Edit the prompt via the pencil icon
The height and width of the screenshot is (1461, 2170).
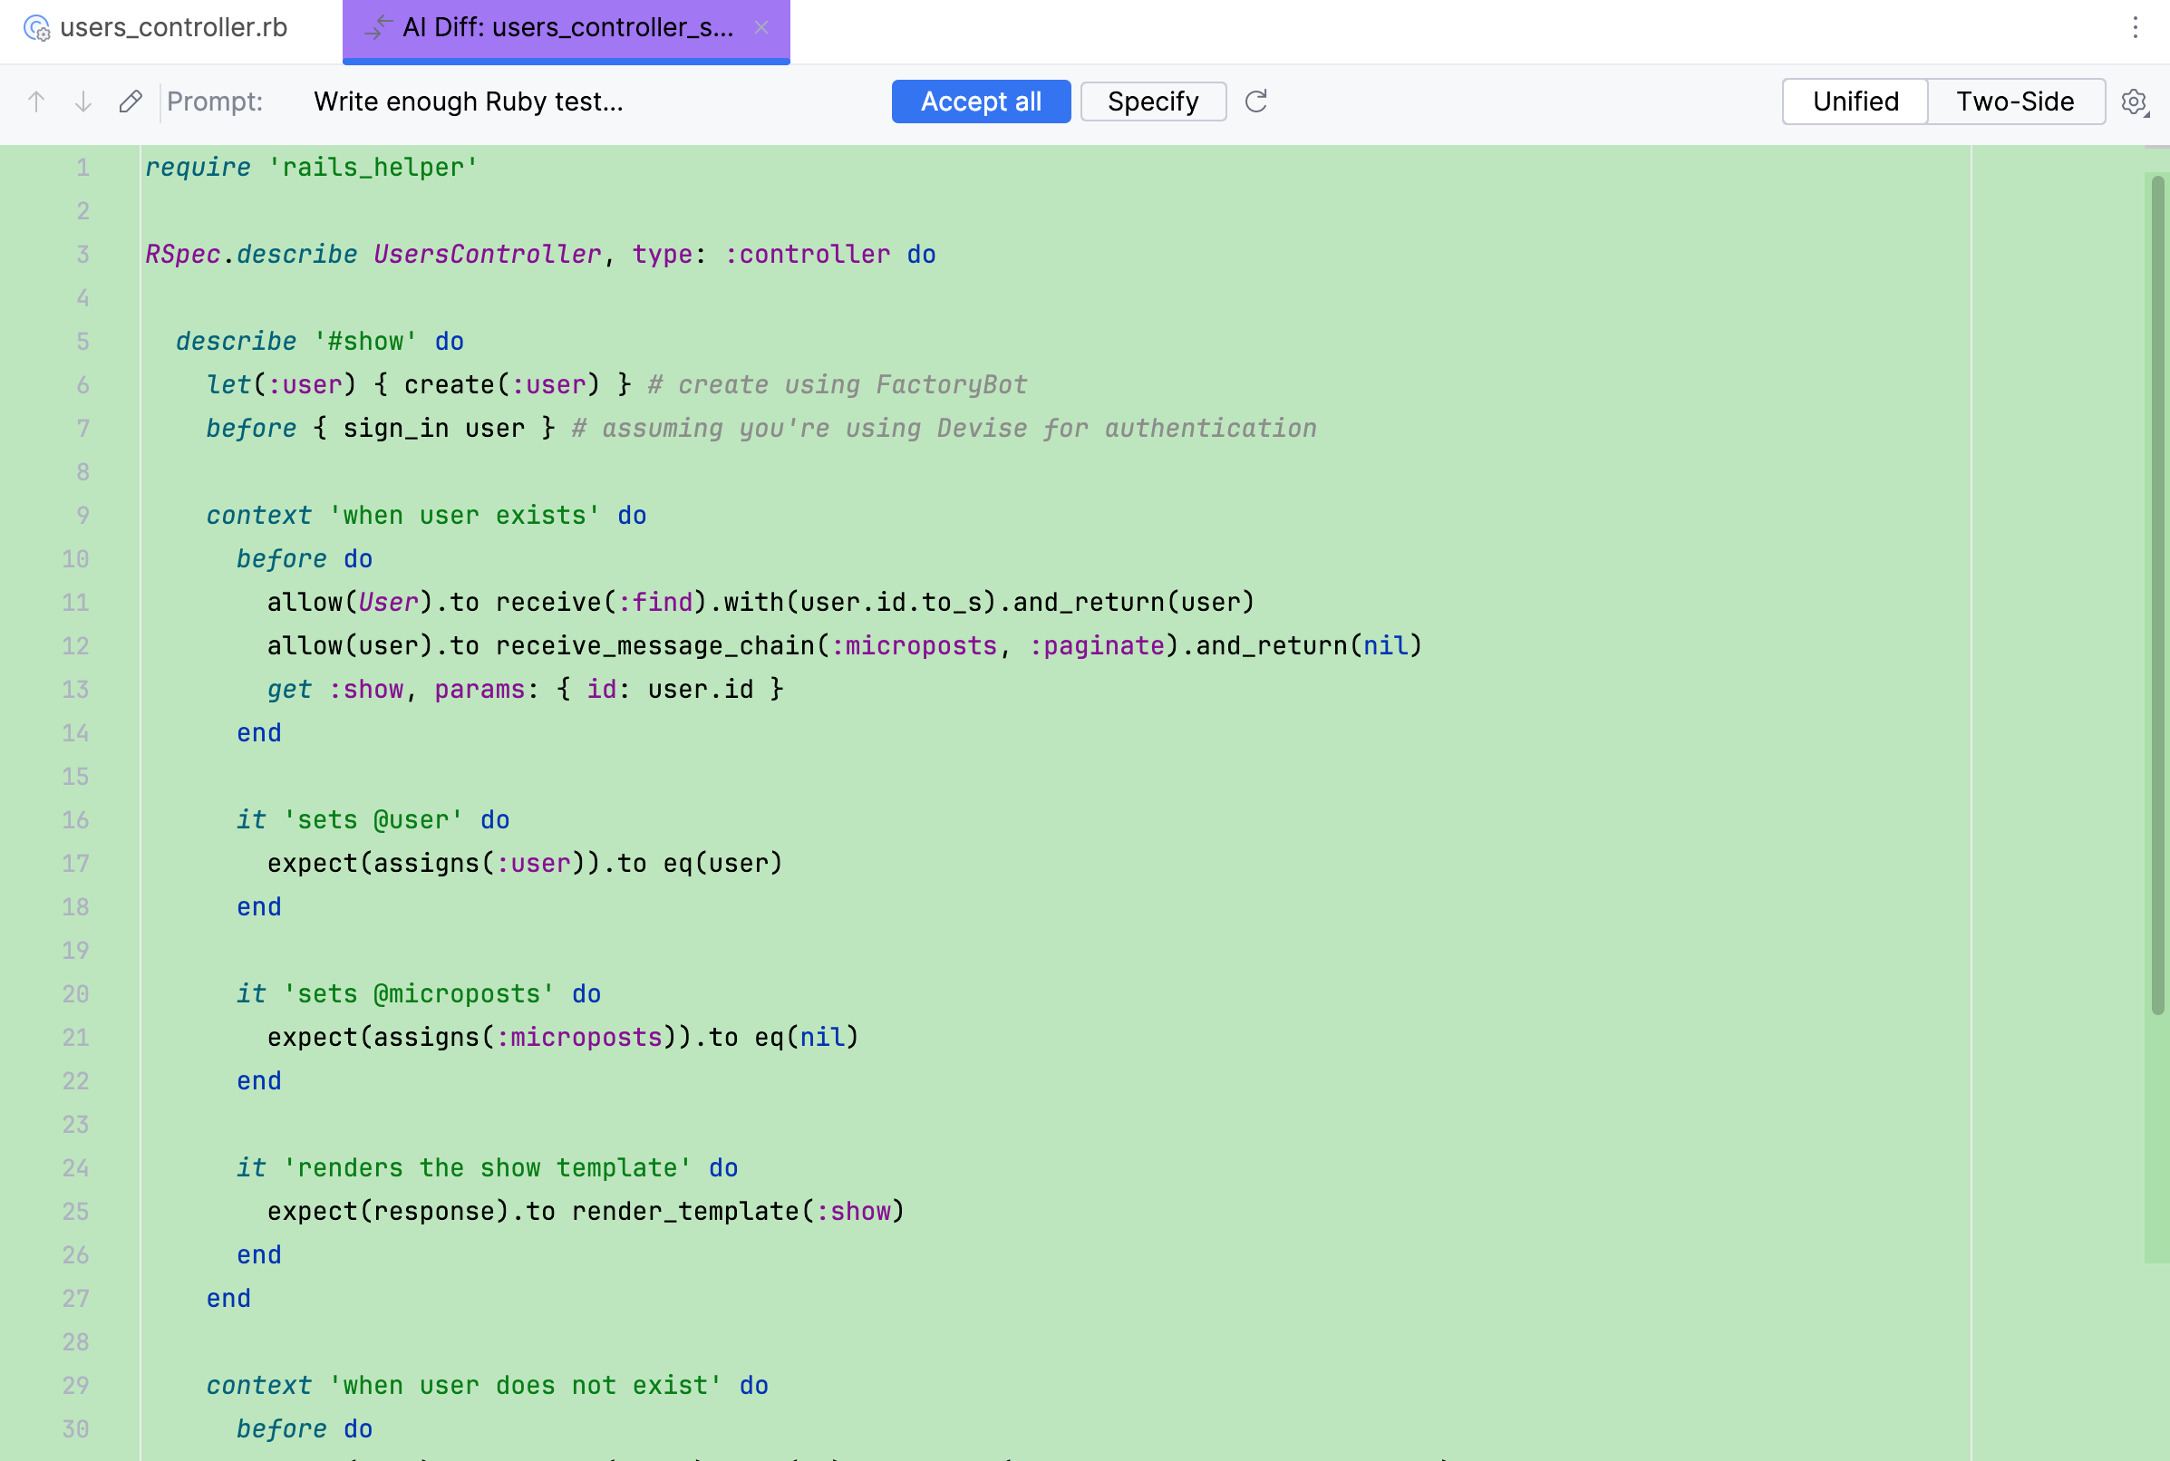point(130,102)
